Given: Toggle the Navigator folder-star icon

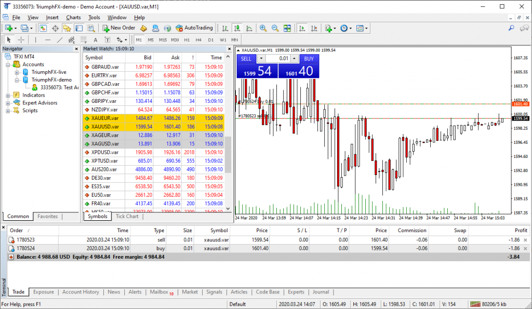Looking at the screenshot, I should [x=67, y=28].
